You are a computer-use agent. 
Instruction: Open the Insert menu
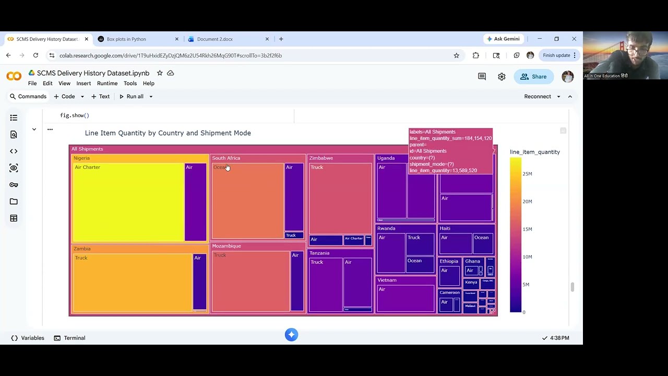(x=83, y=84)
